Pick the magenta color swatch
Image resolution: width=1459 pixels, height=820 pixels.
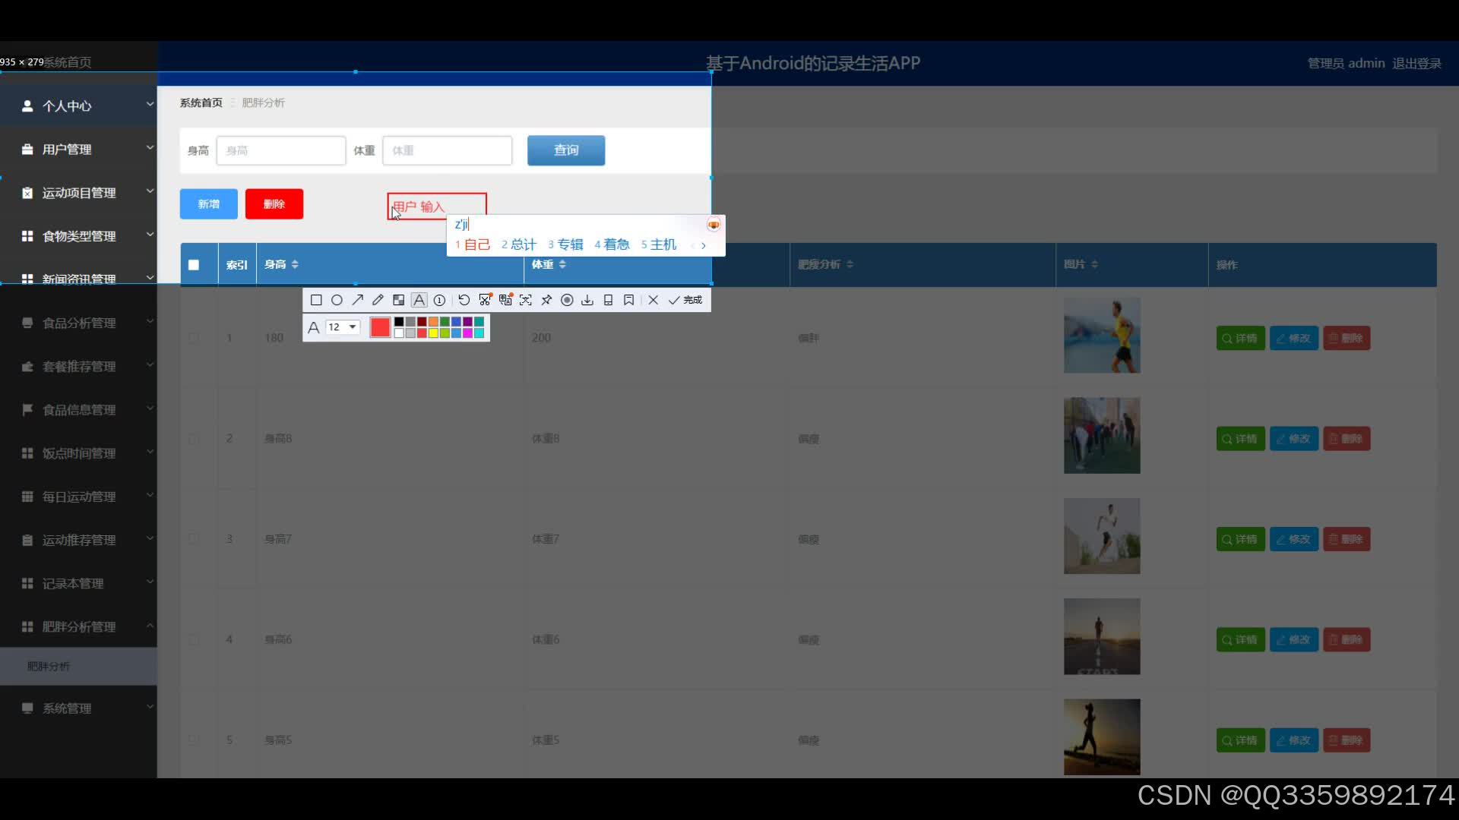pyautogui.click(x=467, y=333)
